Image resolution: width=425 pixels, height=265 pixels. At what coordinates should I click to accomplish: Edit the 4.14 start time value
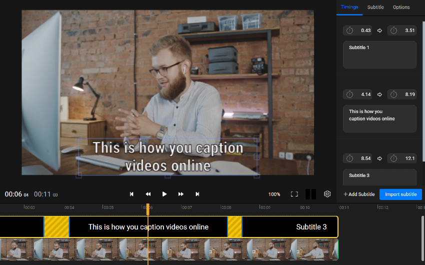pos(365,94)
